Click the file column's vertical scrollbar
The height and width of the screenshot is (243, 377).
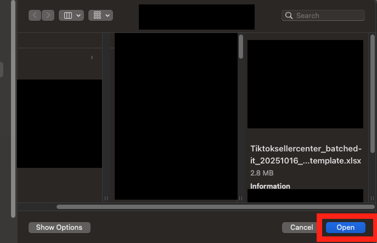[241, 47]
